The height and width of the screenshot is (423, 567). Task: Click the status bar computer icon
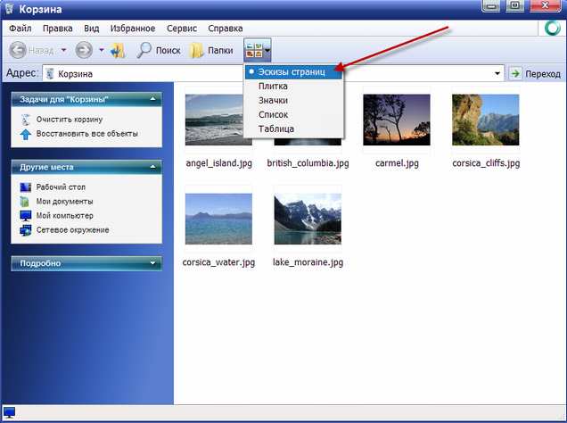(9, 412)
